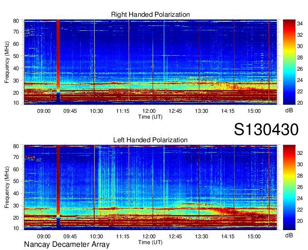Click the 80 MHz tick of Right Handed plot

click(16, 21)
